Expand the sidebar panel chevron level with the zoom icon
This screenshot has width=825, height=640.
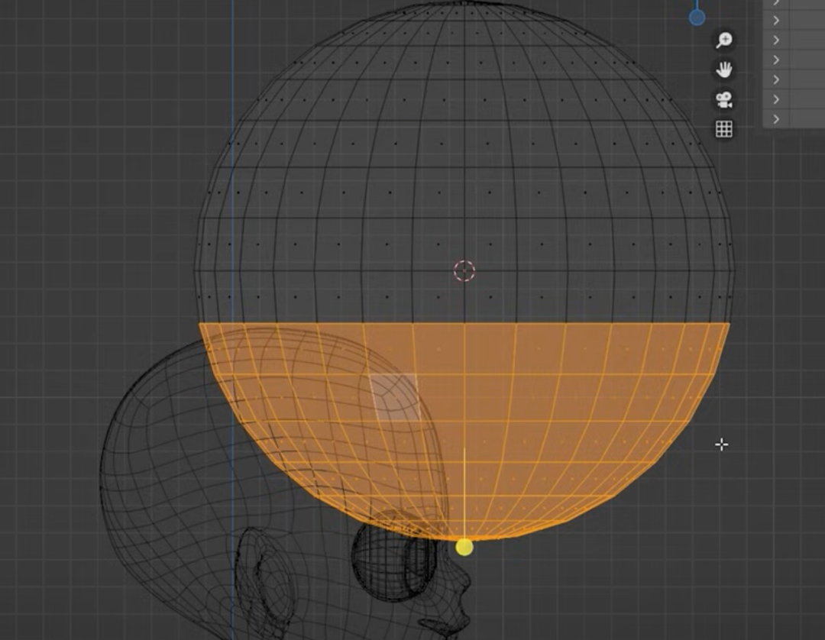point(776,40)
